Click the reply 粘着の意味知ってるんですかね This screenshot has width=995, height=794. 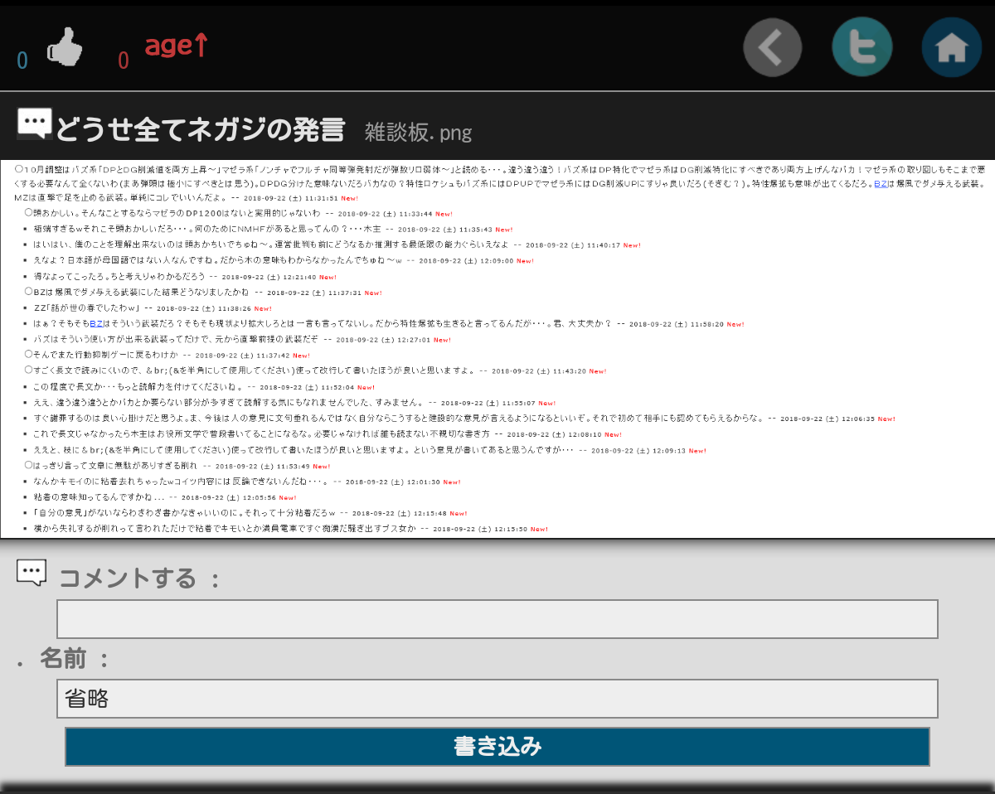coord(165,497)
